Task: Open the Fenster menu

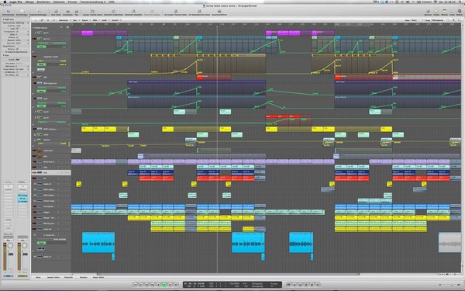Action: (x=72, y=2)
